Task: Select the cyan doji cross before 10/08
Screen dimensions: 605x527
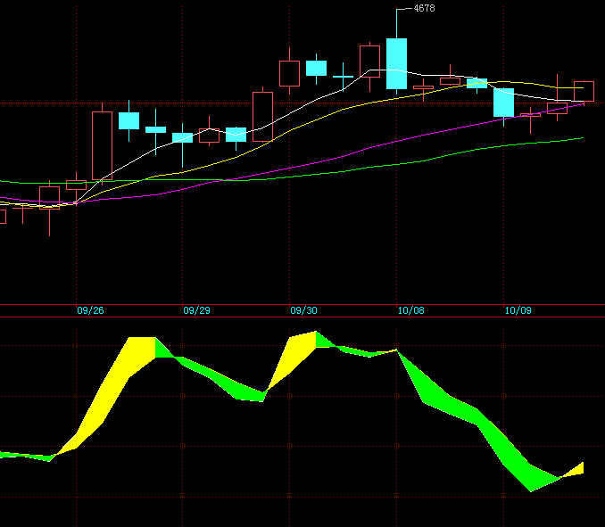Action: coord(344,78)
